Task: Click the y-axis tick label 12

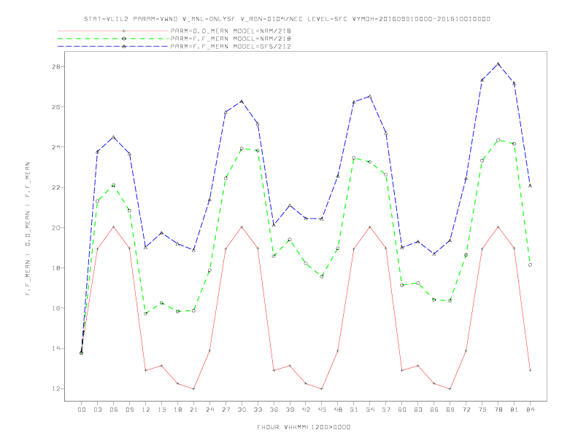Action: click(55, 388)
